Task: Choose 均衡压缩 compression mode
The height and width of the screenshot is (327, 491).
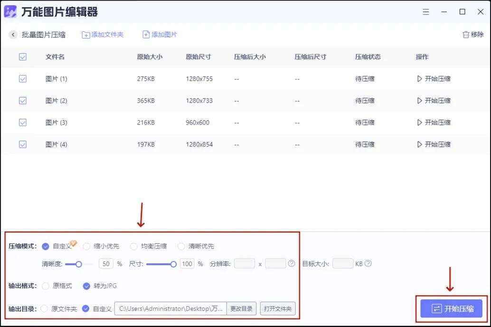Action: 134,246
